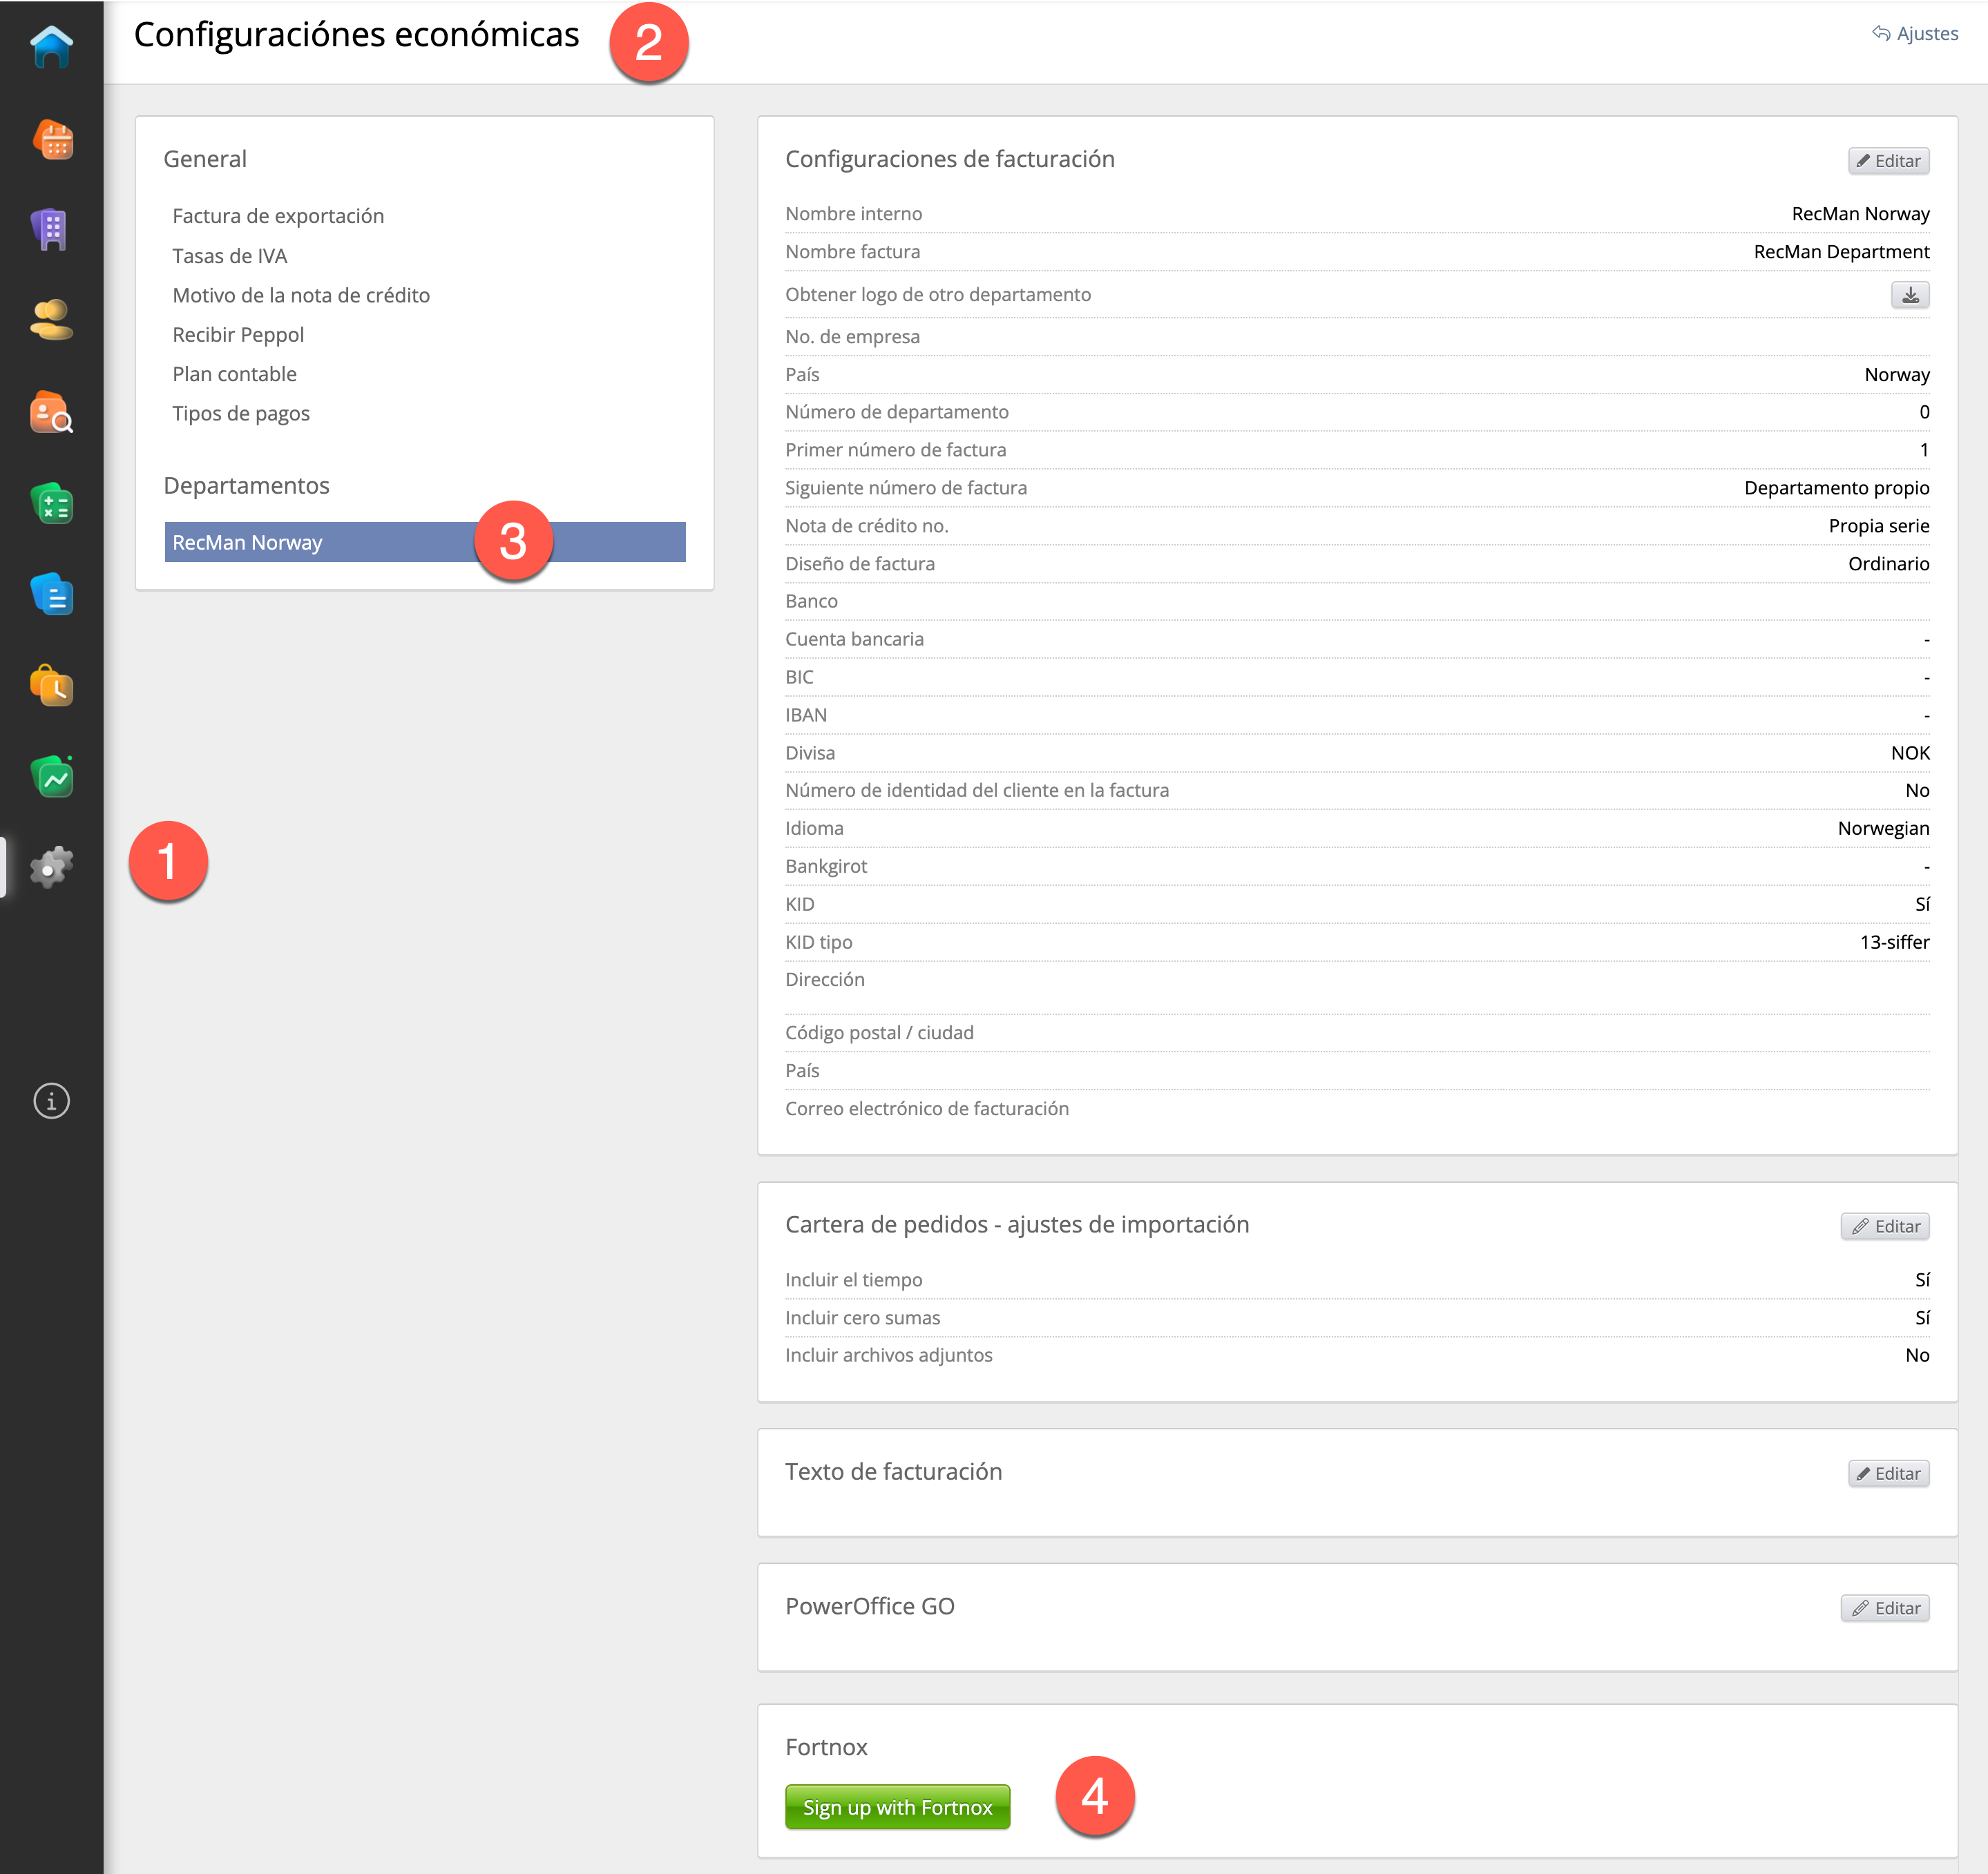Click the 'Fortnox' section heading
This screenshot has width=1988, height=1874.
point(826,1747)
